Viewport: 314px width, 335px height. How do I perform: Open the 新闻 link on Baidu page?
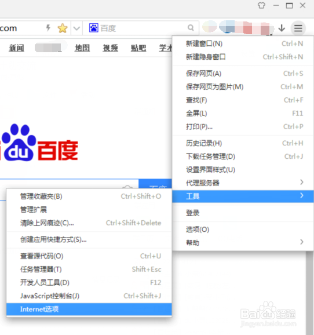pos(16,48)
